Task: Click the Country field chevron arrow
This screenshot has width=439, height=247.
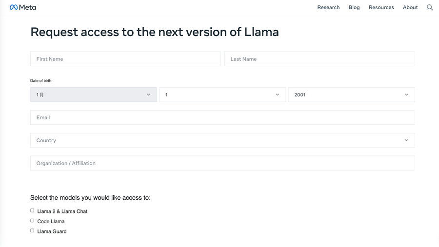Action: 406,140
